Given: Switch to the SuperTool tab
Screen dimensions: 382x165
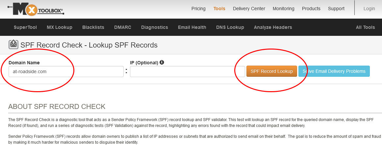Looking at the screenshot, I should pos(25,27).
